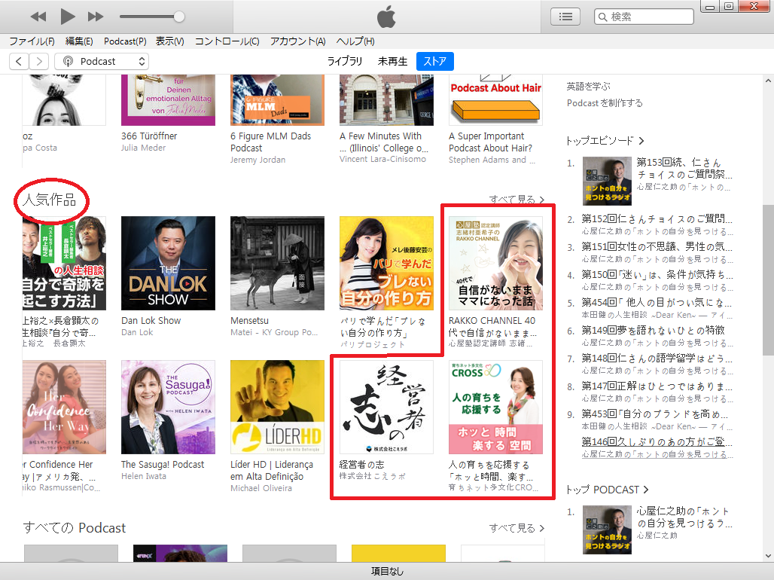Click the Julia Meder author name
This screenshot has width=774, height=580.
[x=144, y=148]
